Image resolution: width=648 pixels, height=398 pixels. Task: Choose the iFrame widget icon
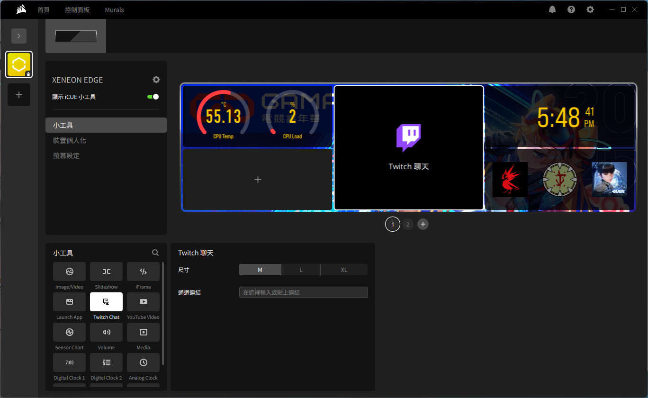143,271
